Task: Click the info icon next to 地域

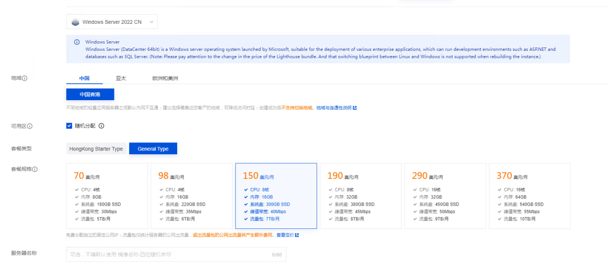Action: pos(25,78)
